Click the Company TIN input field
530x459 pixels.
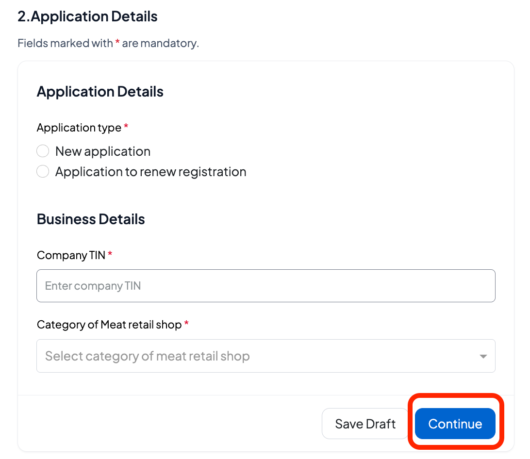coord(265,286)
